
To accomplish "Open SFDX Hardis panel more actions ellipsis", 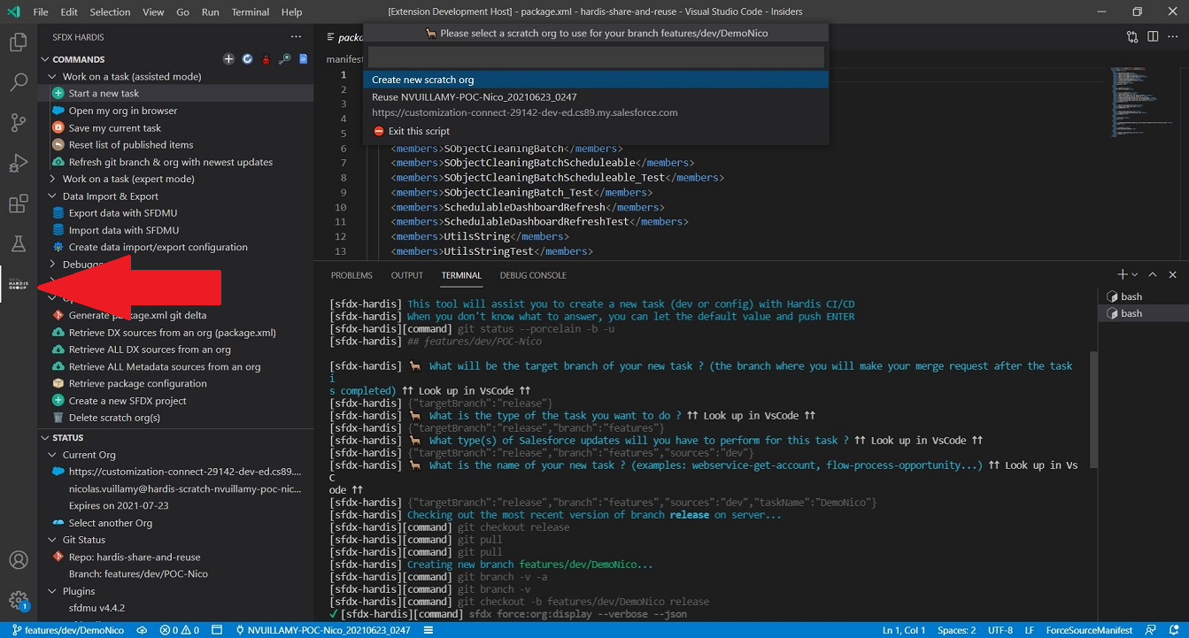I will pyautogui.click(x=297, y=37).
